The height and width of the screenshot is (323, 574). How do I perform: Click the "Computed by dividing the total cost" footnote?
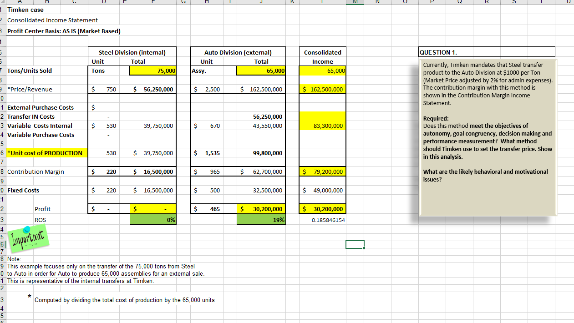(125, 300)
